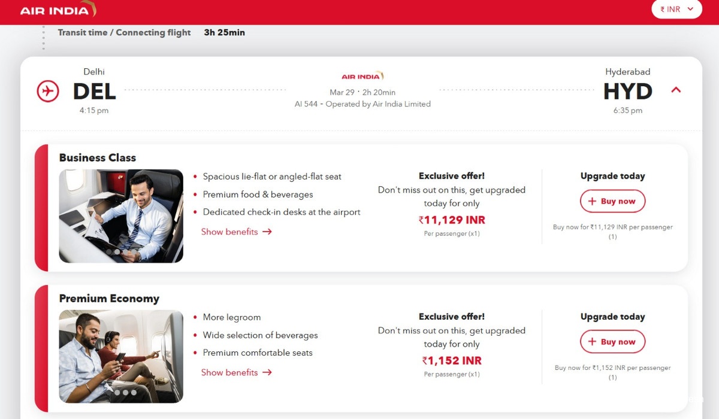Click 'Buy now for ₹1,152 INR per passenger' note
The image size is (719, 419).
pos(612,372)
